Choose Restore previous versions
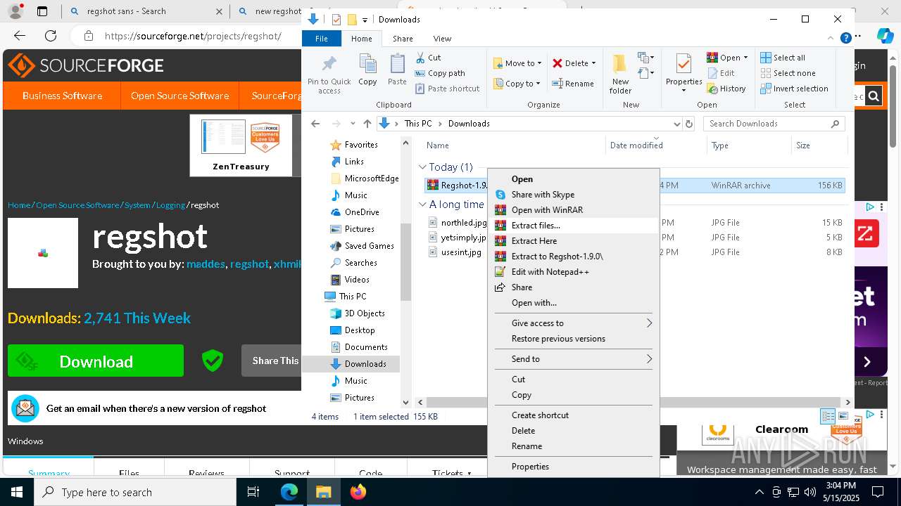The height and width of the screenshot is (506, 901). (573, 339)
